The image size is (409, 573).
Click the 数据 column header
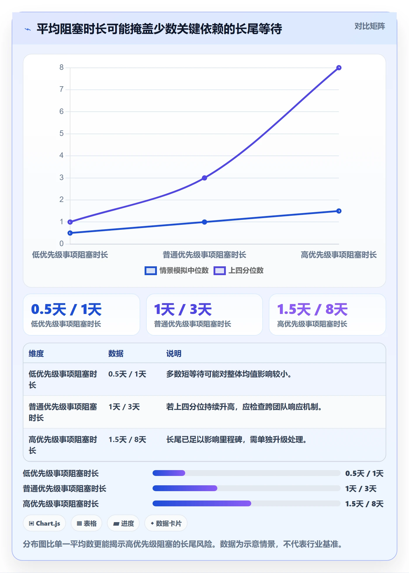(x=116, y=353)
